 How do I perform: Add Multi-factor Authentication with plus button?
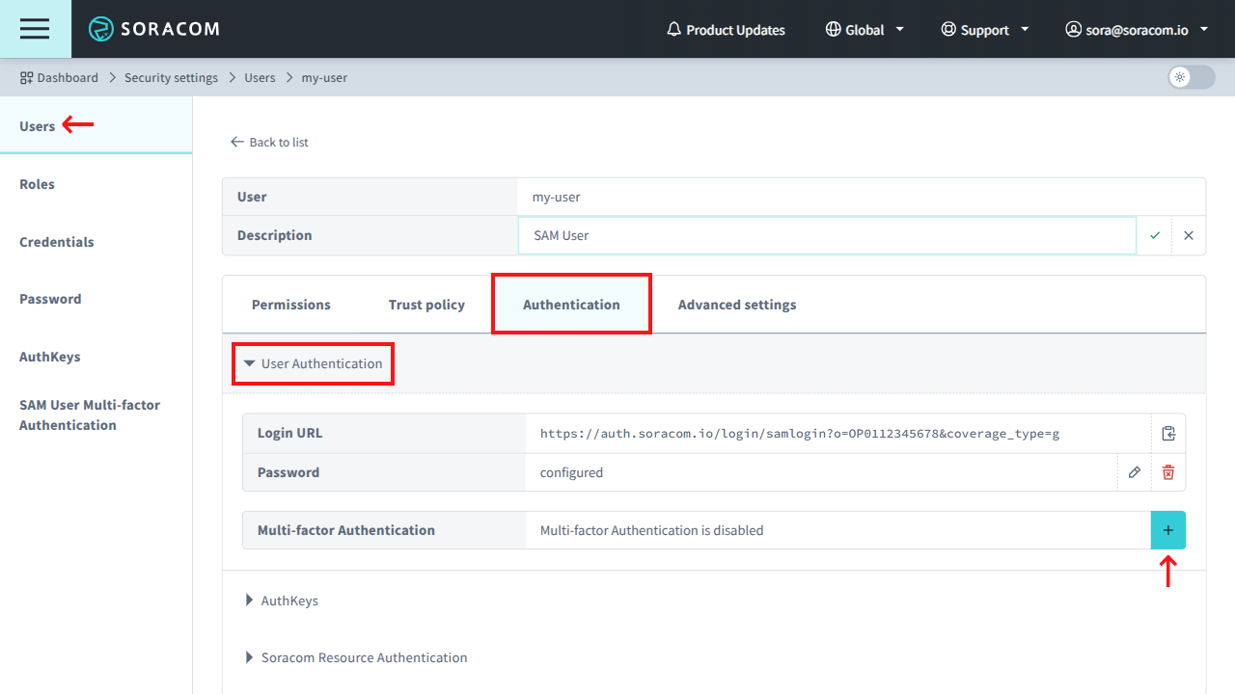1167,529
